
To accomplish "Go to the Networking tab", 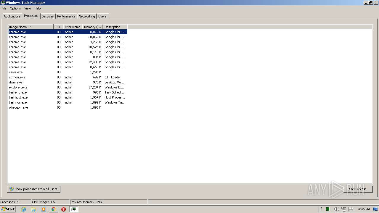I will tap(87, 16).
